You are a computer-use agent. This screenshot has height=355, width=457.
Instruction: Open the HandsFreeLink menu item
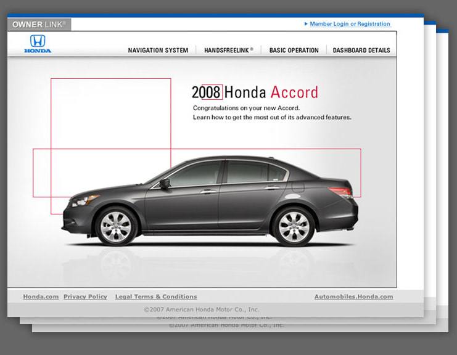pyautogui.click(x=228, y=51)
